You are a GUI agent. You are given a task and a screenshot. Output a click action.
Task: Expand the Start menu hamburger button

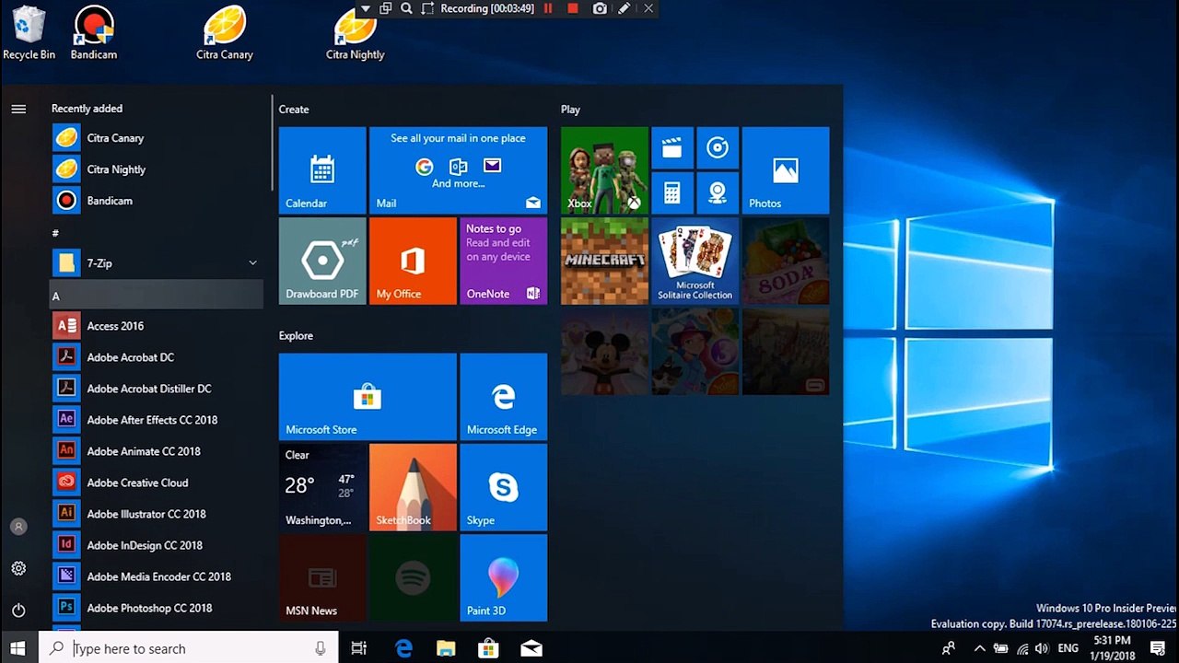point(18,109)
